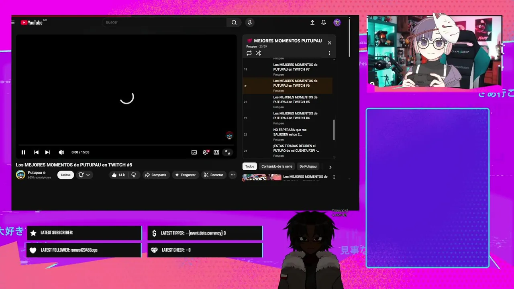Open the upload/create icon in the header

tap(312, 22)
